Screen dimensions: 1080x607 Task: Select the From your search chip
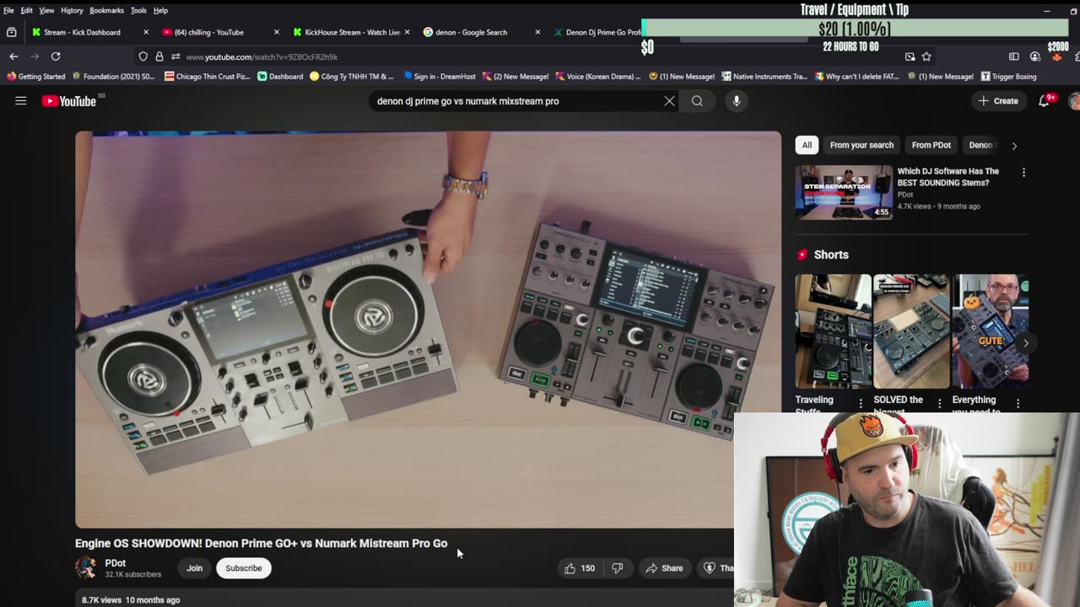click(861, 145)
